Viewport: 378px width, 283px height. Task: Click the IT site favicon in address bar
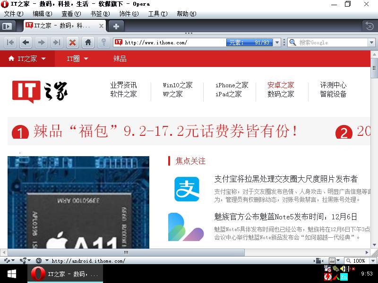coord(119,42)
